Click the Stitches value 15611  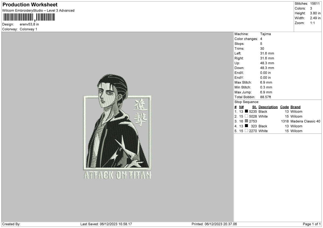[x=315, y=3]
